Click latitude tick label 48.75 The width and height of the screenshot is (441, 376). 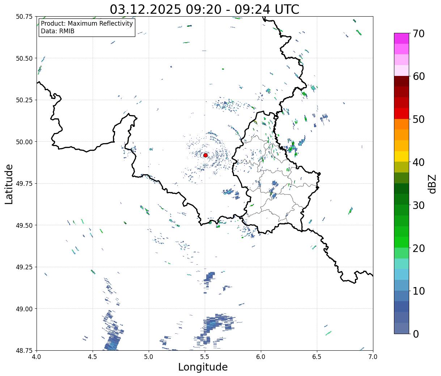click(24, 350)
